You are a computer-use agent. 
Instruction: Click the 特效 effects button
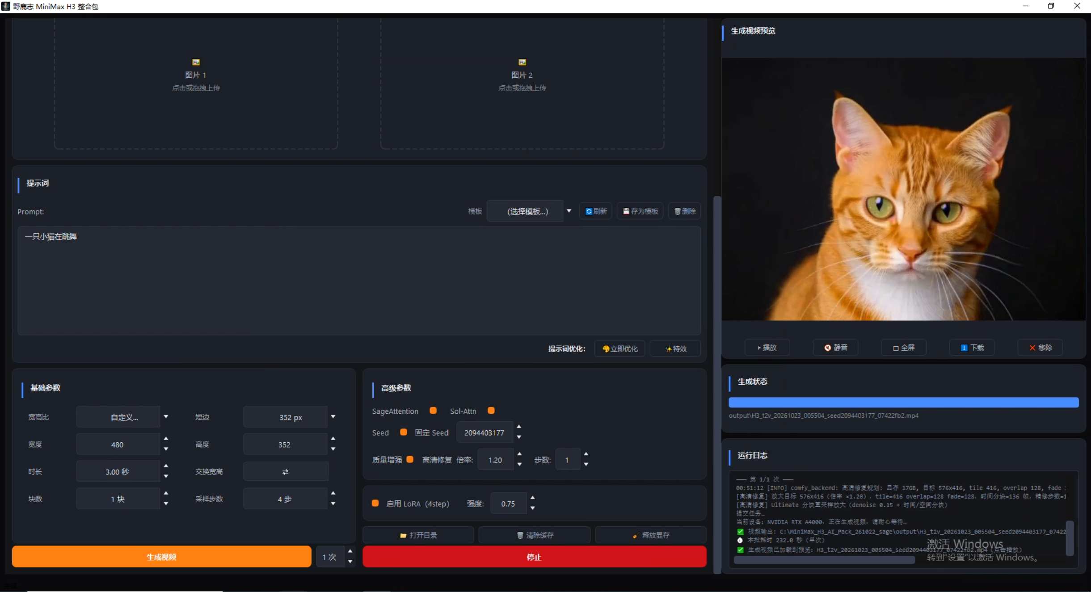pos(675,348)
